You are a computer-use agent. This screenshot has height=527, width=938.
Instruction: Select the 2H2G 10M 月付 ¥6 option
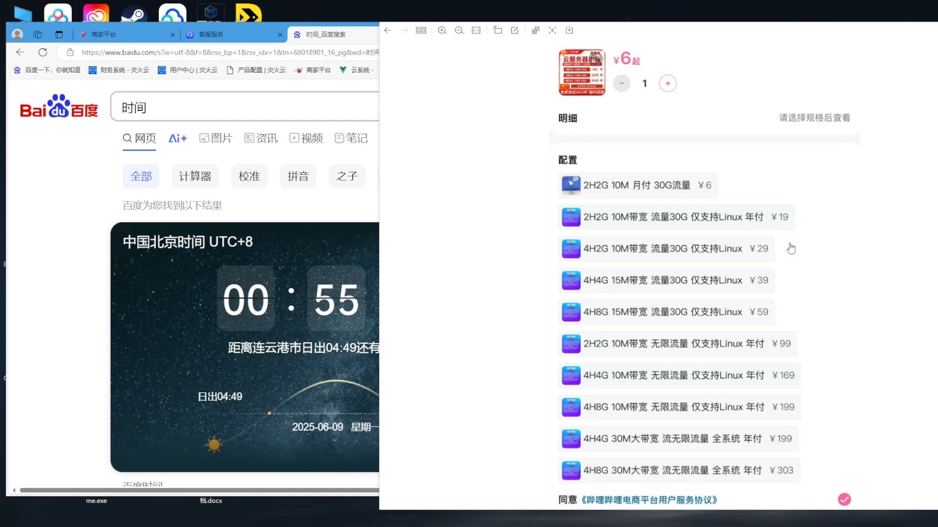tap(638, 185)
